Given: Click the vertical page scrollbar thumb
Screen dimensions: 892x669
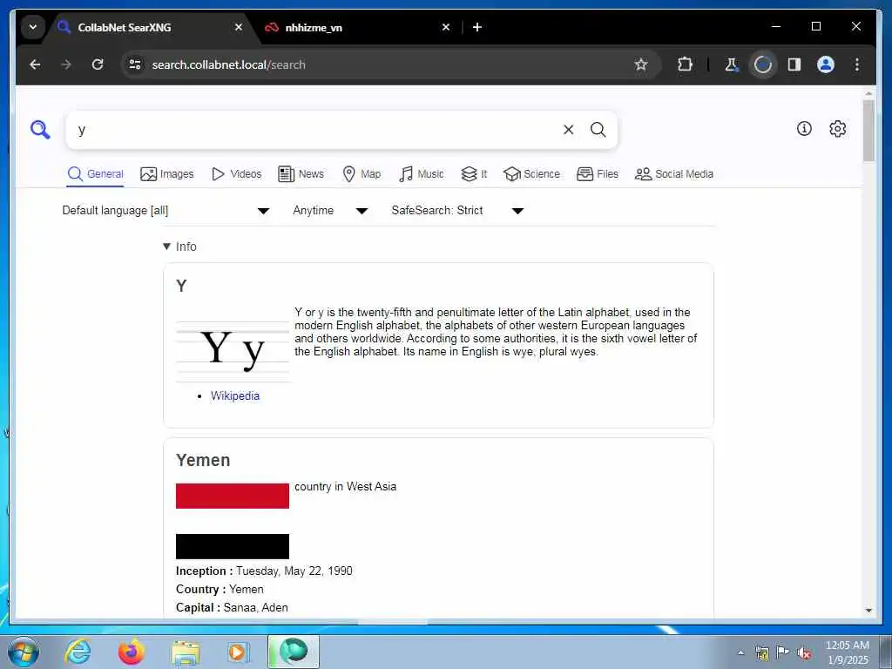Looking at the screenshot, I should [868, 131].
